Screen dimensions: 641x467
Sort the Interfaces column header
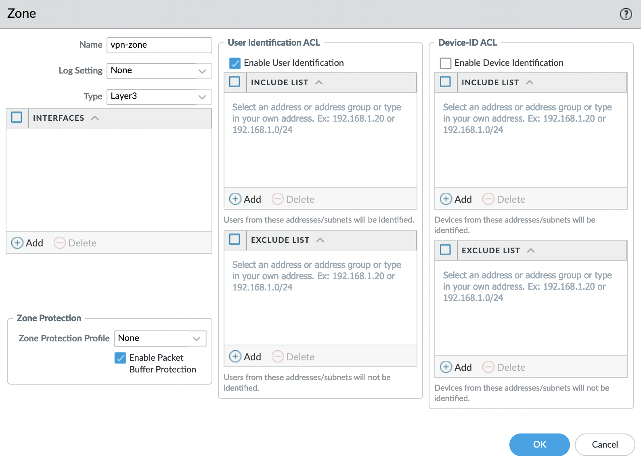point(120,118)
